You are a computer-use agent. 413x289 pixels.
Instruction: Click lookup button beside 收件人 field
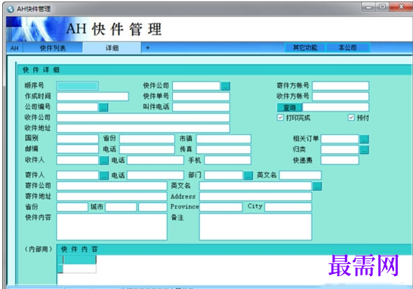coord(104,160)
